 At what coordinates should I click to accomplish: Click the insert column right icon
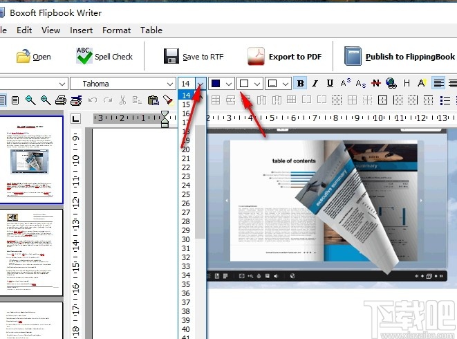[x=277, y=100]
